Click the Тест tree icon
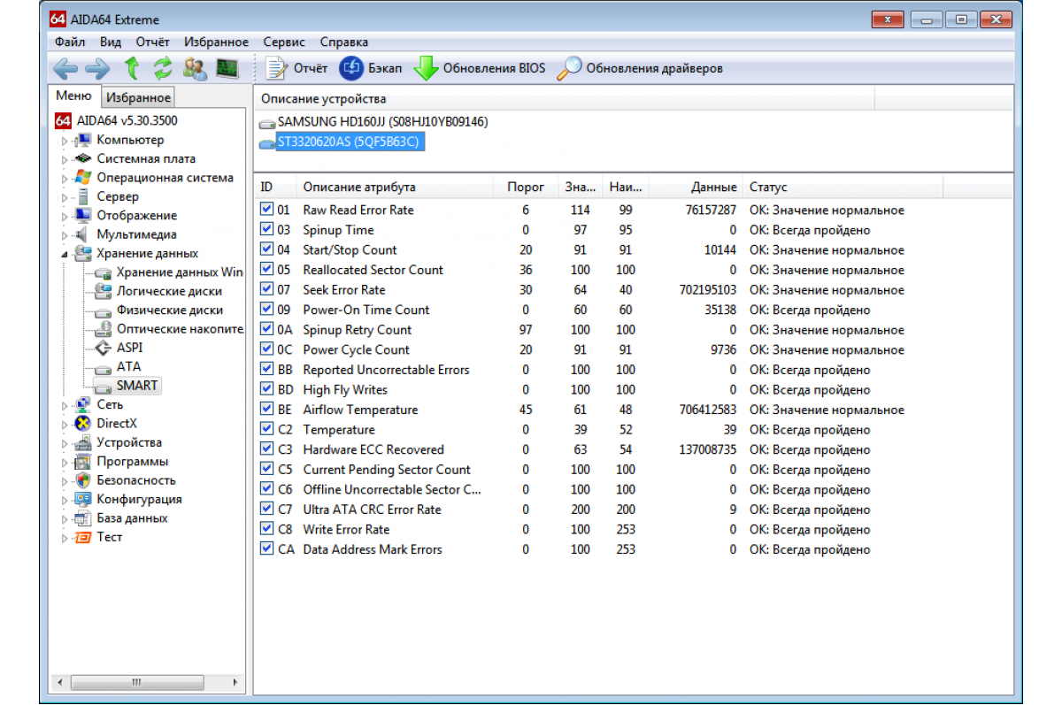This screenshot has height=705, width=1062. (83, 537)
